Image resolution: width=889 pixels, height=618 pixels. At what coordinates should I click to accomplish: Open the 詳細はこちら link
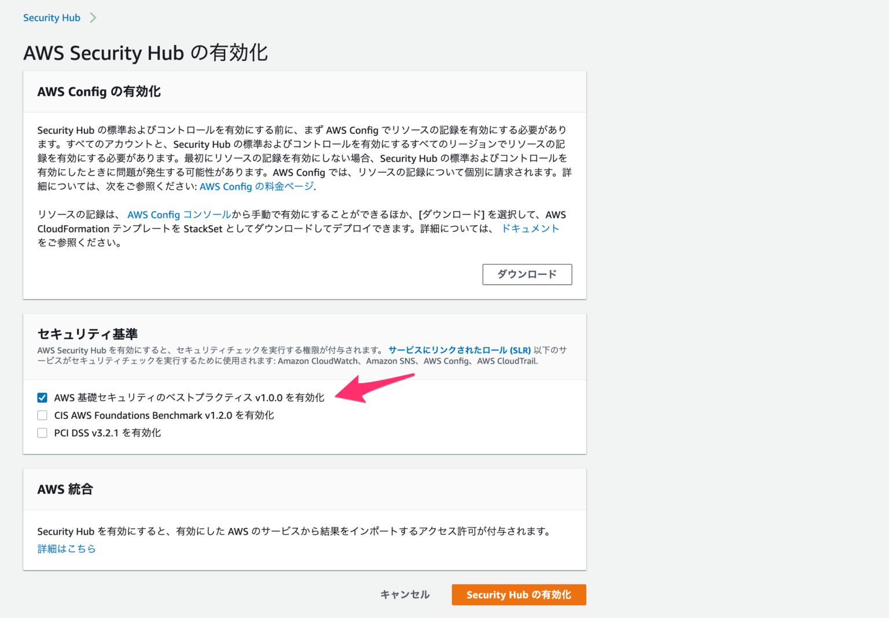(66, 549)
